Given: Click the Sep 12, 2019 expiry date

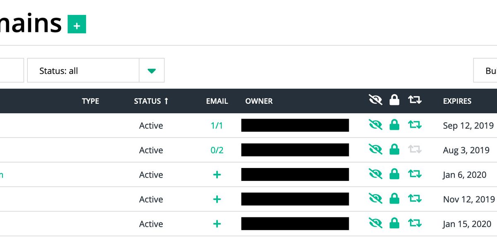Looking at the screenshot, I should click(468, 126).
